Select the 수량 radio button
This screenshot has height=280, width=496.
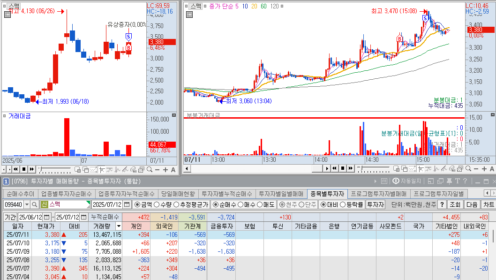pos(156,204)
